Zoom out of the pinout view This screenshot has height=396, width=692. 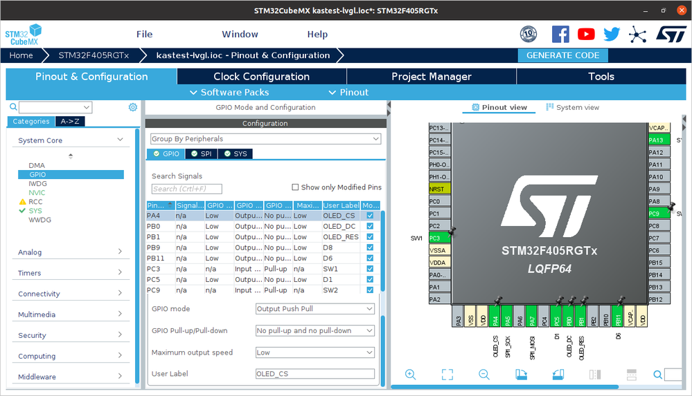coord(484,375)
